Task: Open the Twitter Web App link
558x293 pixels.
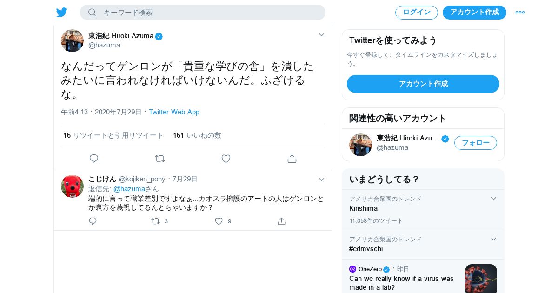Action: click(x=174, y=112)
